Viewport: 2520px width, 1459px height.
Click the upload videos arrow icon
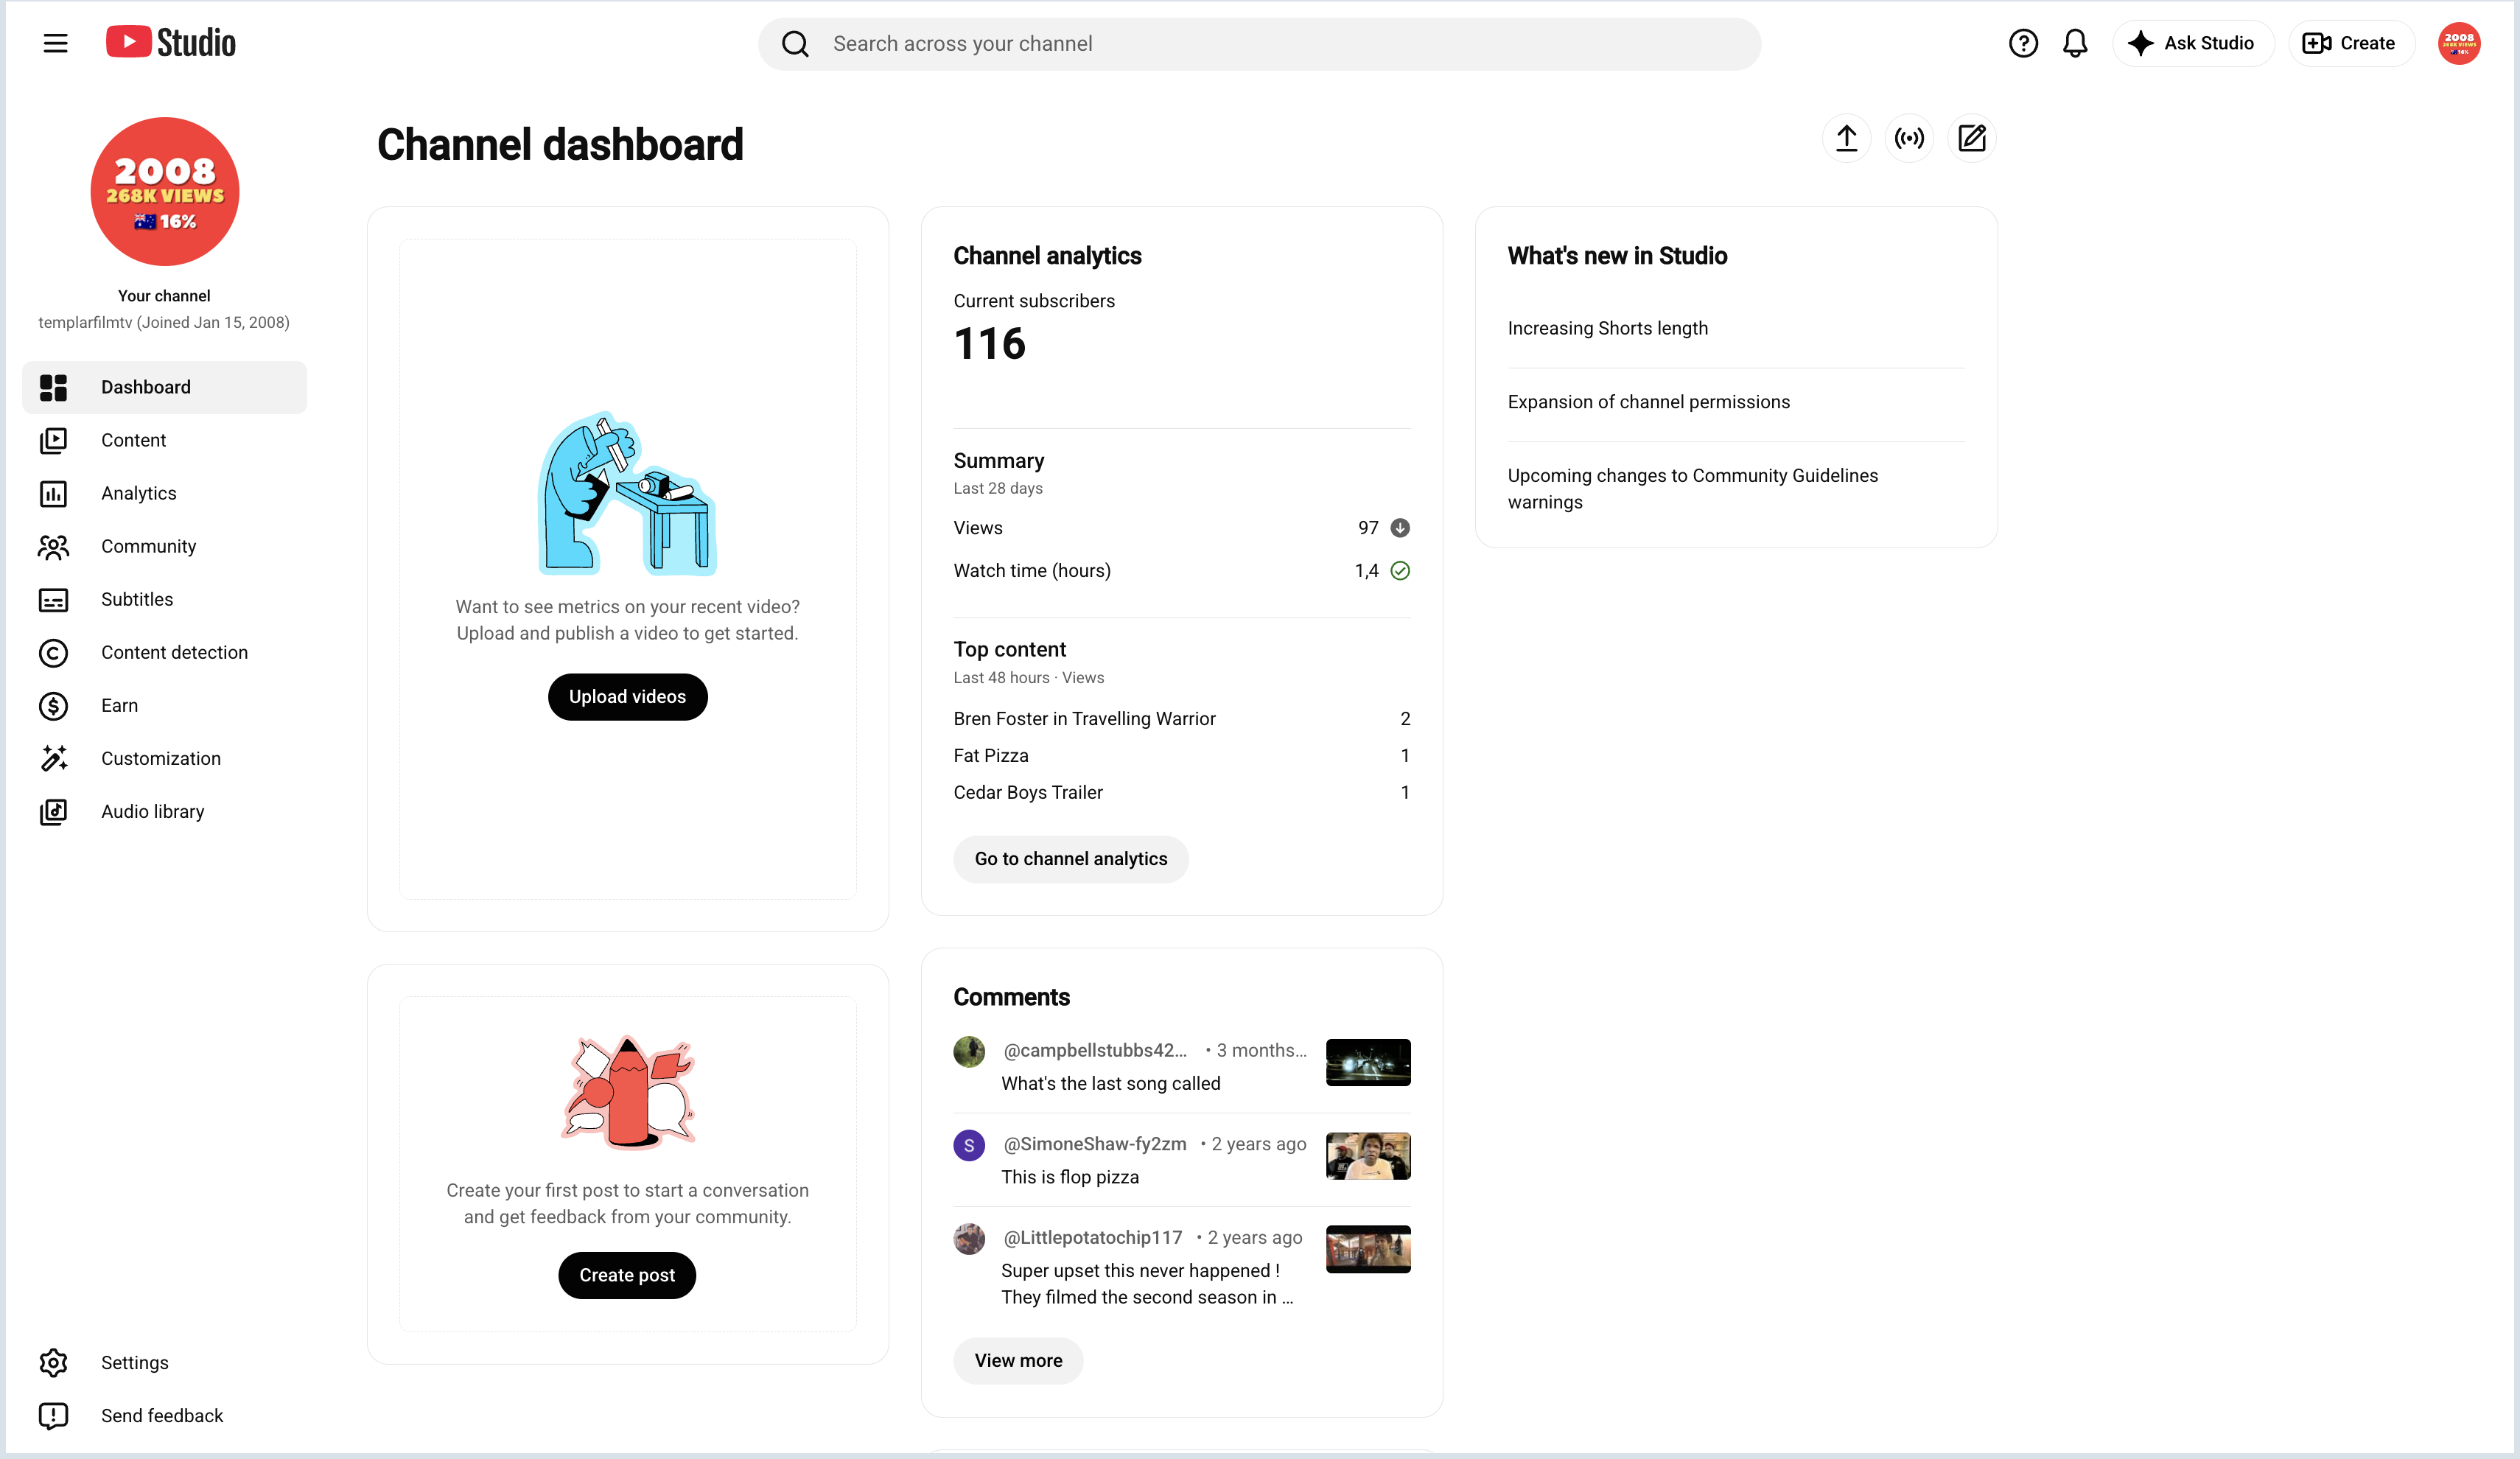[1846, 138]
